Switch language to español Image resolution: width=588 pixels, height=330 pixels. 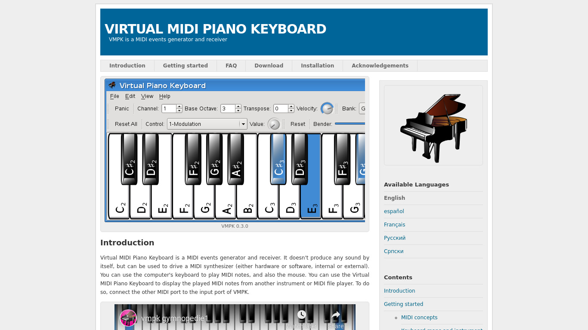click(394, 211)
